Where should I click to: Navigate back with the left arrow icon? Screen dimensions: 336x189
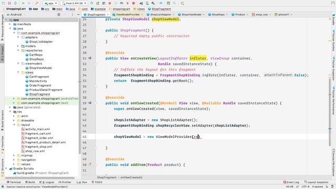tap(23, 3)
